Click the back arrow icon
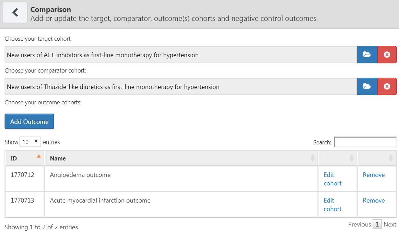Screen dimensions: 399x233 [x=15, y=12]
